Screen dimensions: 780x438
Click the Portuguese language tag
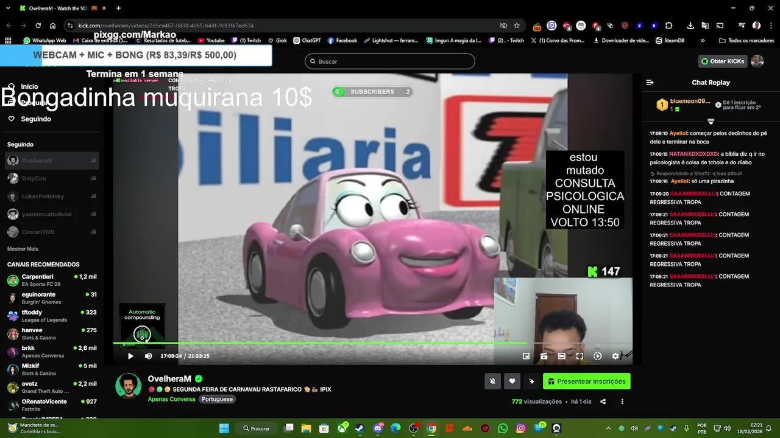[x=217, y=399]
